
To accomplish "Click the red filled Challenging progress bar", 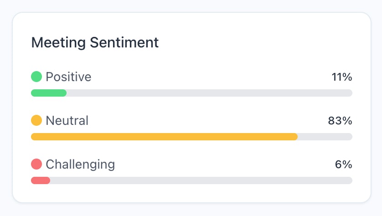I will coord(40,180).
